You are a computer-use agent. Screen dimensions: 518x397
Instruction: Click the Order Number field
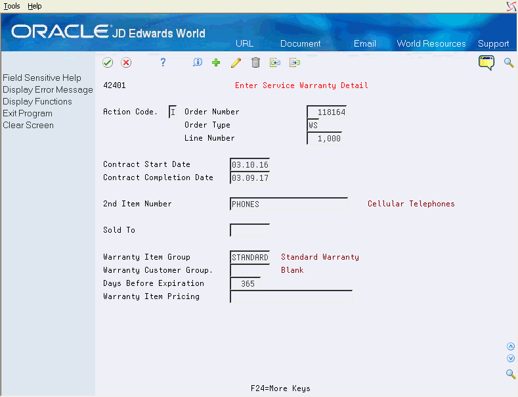[x=327, y=112]
